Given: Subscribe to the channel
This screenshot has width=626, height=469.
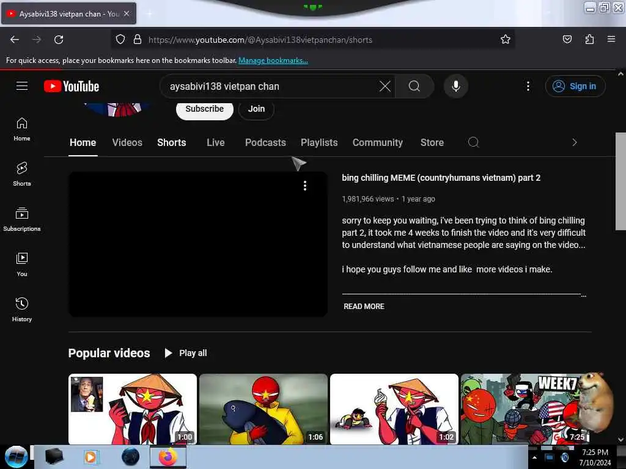Looking at the screenshot, I should pos(204,109).
